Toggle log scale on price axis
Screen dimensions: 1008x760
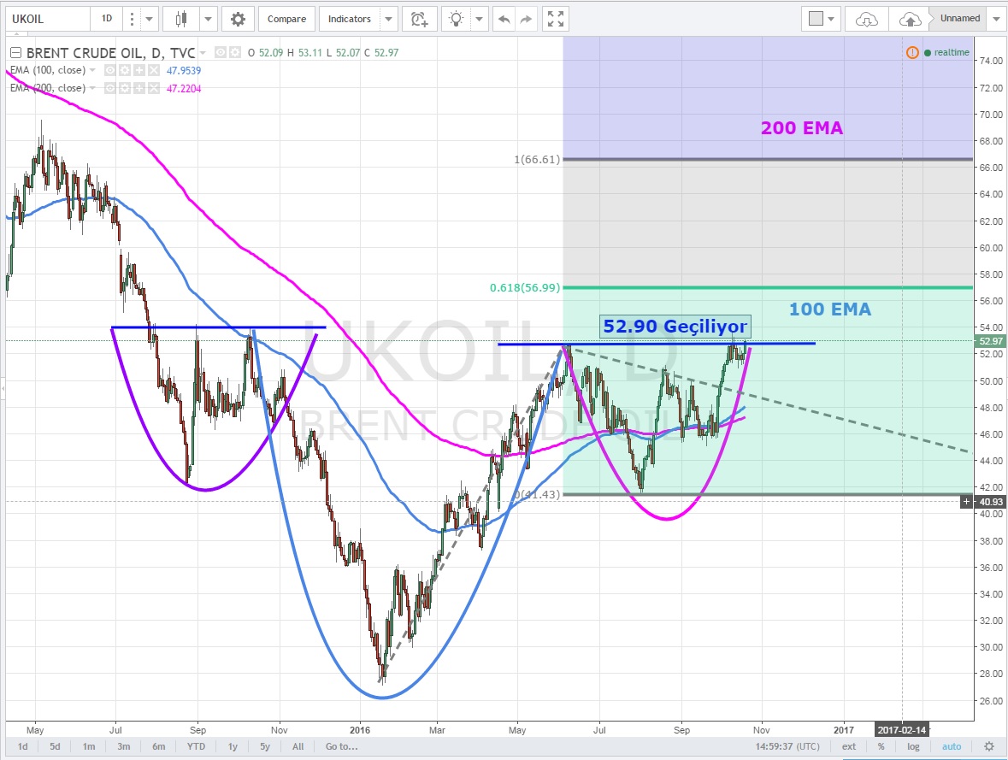[913, 746]
